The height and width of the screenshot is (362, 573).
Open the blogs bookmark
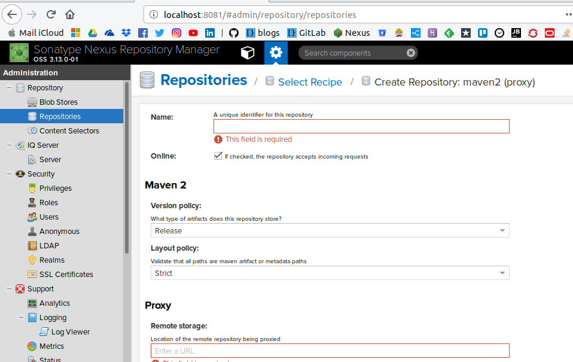pos(263,33)
